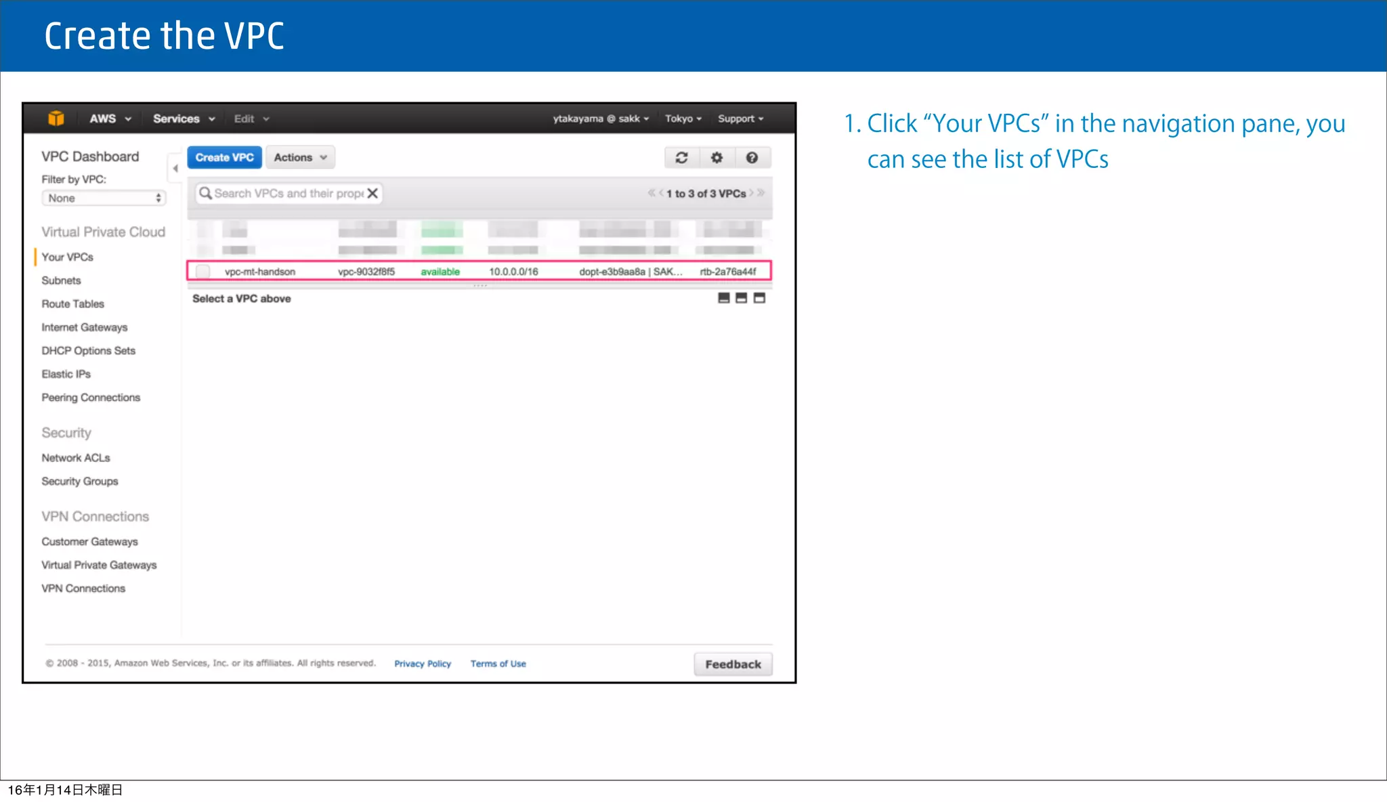Open Filter by VPC None selector
The height and width of the screenshot is (802, 1387).
(104, 198)
